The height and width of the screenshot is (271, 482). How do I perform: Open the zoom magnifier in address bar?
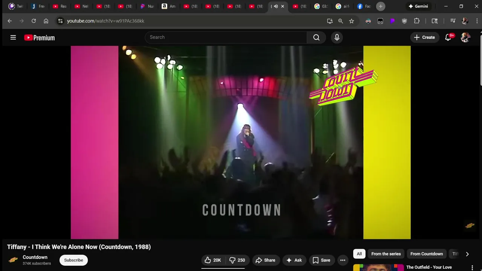[x=340, y=21]
